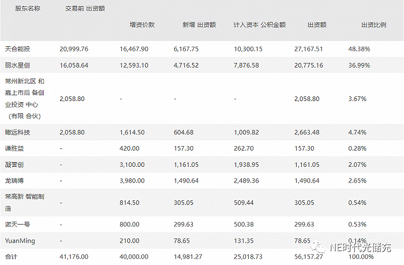Select the 天合能投 shareholder row name

pyautogui.click(x=16, y=49)
